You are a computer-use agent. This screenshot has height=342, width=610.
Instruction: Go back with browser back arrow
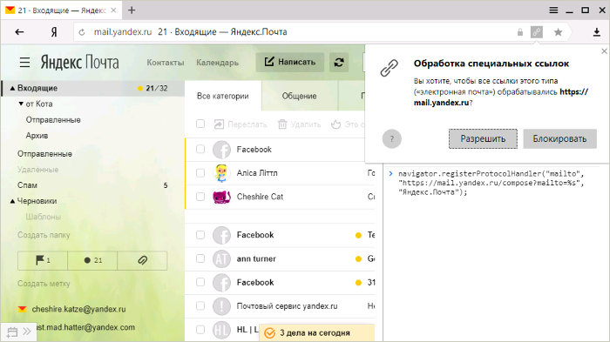19,32
